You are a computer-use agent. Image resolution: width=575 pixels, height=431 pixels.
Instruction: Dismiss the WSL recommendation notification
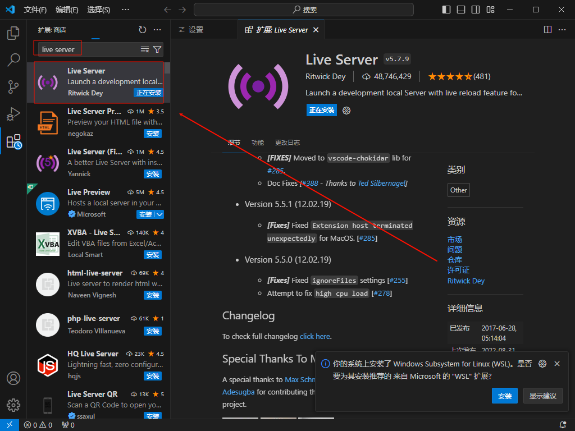557,364
